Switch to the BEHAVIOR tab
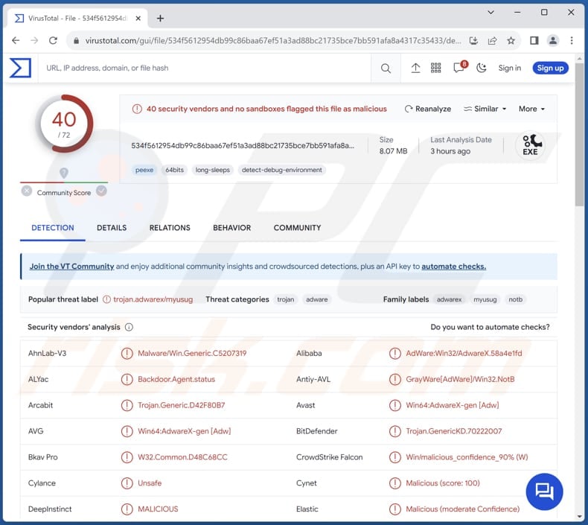Screen dimensions: 588x525 (231, 228)
